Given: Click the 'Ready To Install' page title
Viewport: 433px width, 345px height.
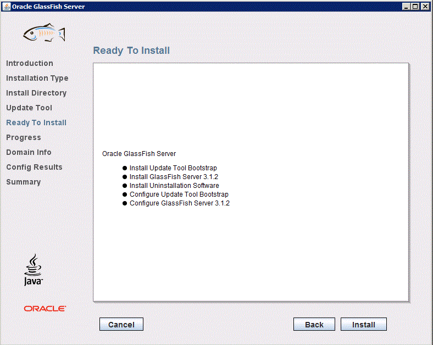Looking at the screenshot, I should [131, 51].
